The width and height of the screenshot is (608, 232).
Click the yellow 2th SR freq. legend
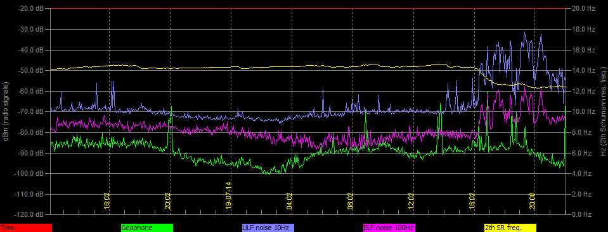510,228
